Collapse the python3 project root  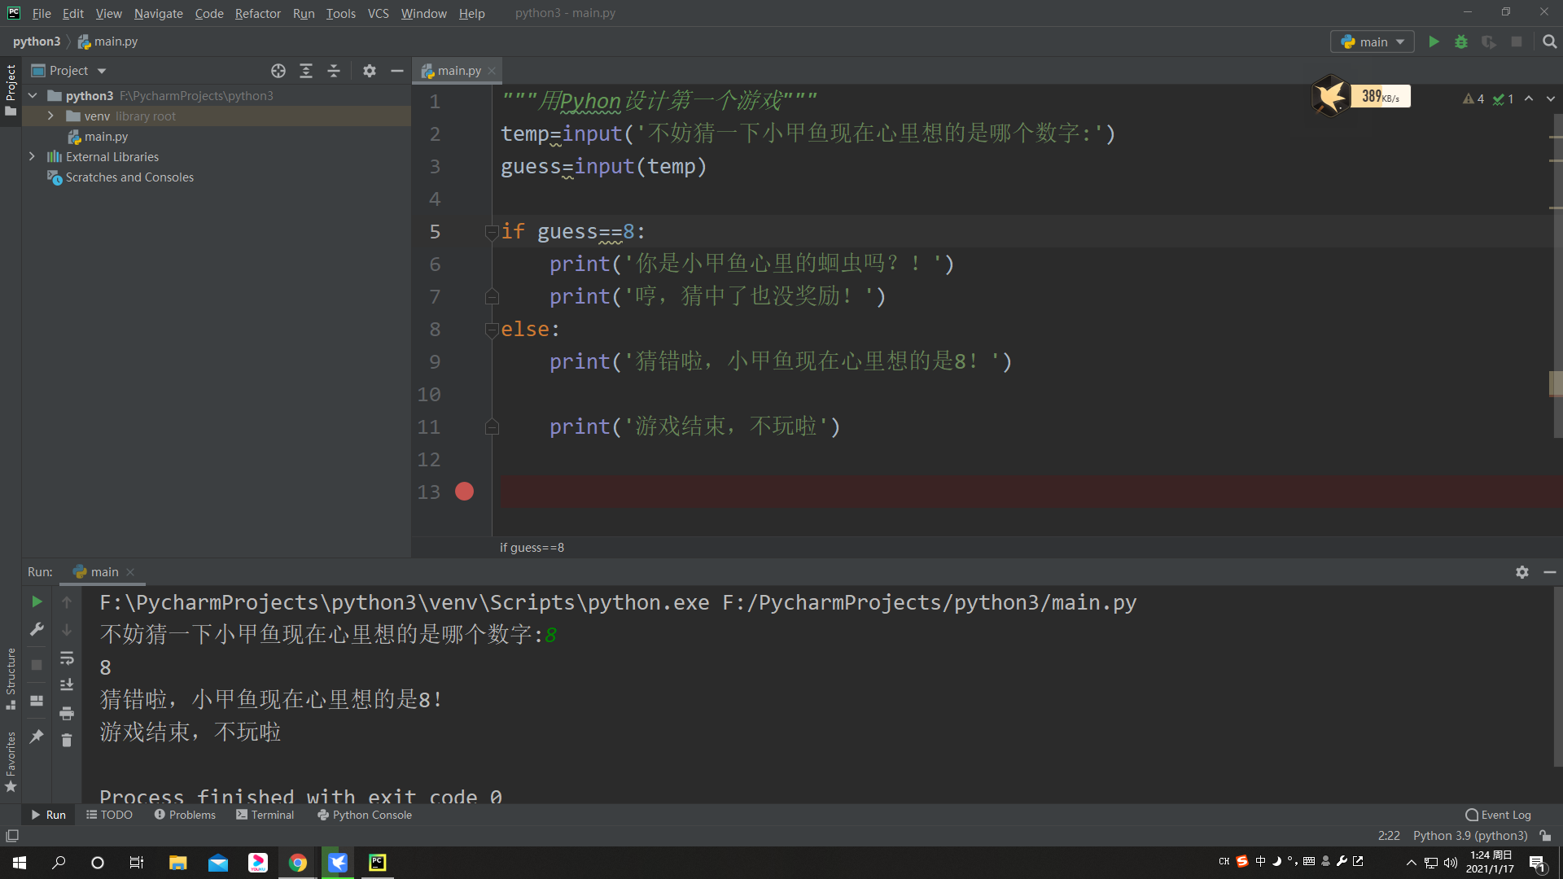pos(33,96)
